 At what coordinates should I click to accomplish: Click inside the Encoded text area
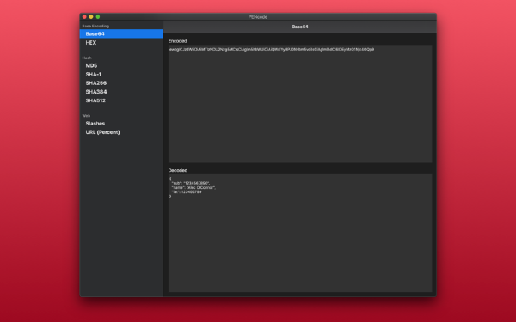tap(300, 104)
